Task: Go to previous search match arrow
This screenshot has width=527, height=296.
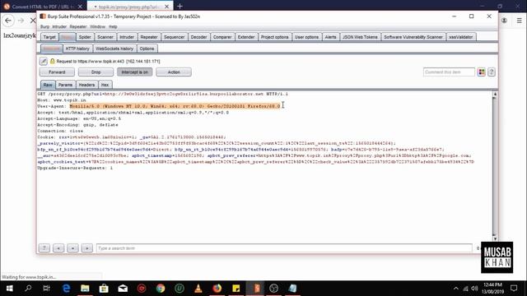Action: pyautogui.click(x=58, y=248)
